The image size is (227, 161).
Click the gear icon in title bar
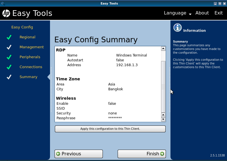pyautogui.click(x=3, y=3)
